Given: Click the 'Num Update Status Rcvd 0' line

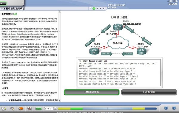Looking at the screenshot, I should (94, 84).
